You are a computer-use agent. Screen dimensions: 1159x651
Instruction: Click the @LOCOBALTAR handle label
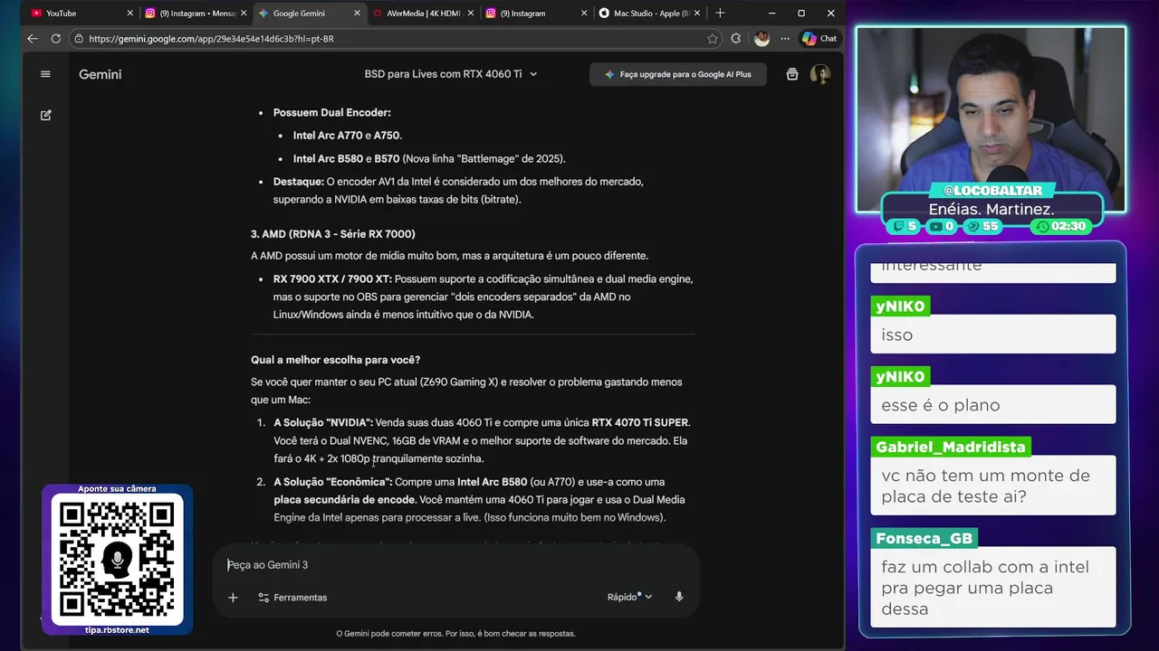pos(992,191)
